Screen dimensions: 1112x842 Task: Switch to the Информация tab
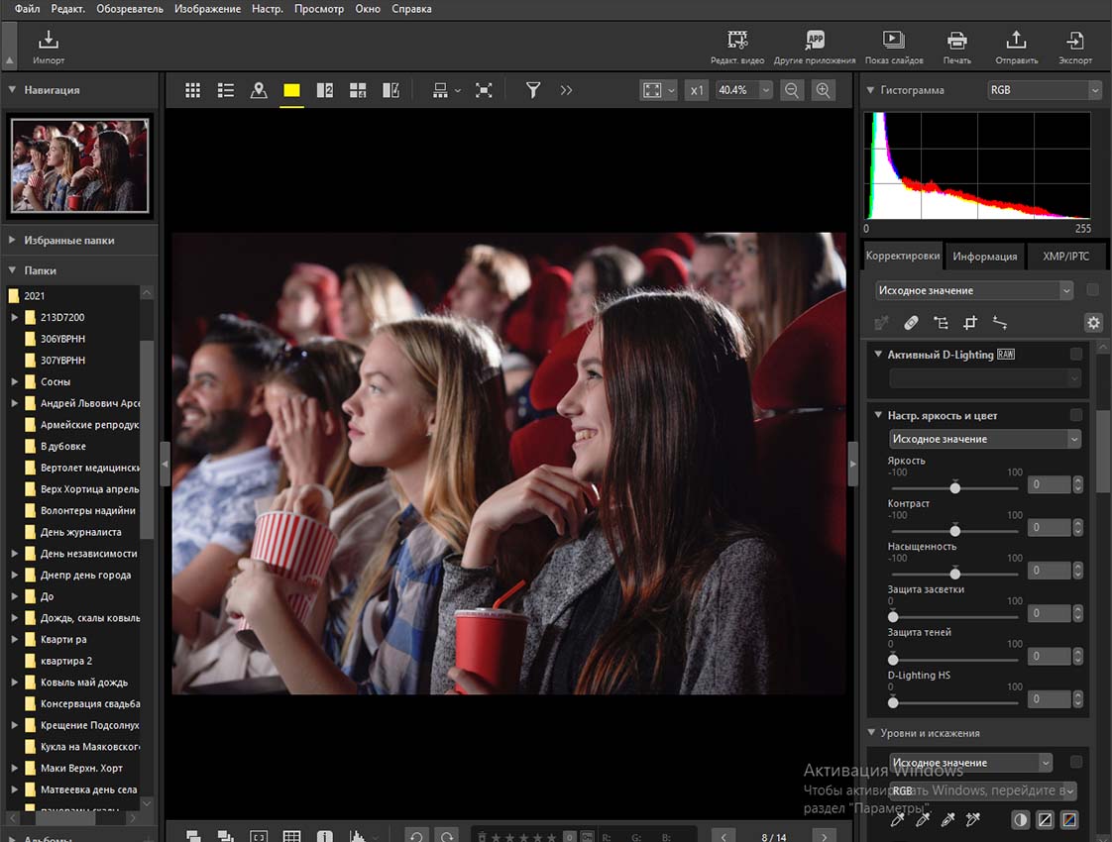point(984,256)
